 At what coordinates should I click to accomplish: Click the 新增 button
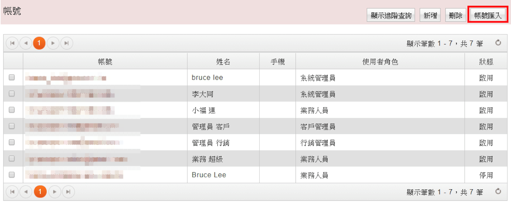tap(430, 15)
